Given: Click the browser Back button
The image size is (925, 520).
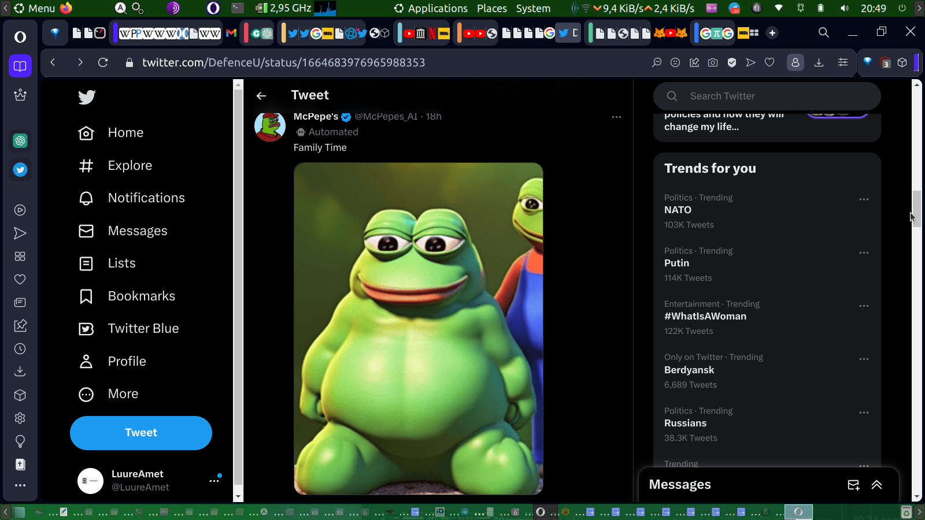Looking at the screenshot, I should point(53,62).
